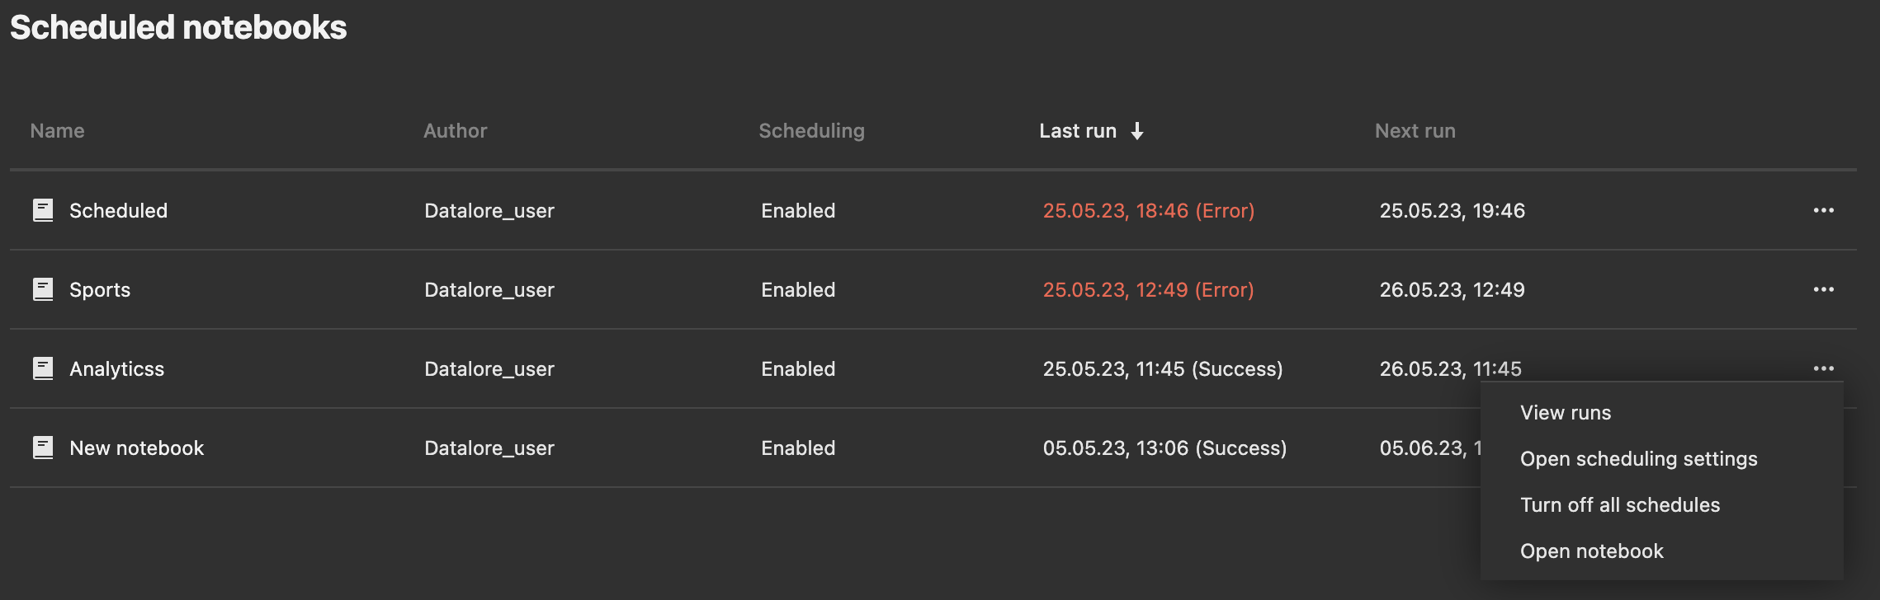Choose View runs from the context menu
1880x600 pixels.
pos(1564,412)
